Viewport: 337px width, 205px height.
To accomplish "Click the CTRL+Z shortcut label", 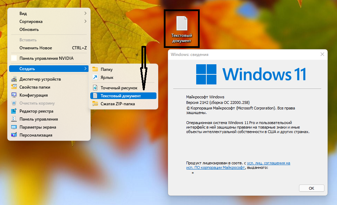I will pos(79,48).
